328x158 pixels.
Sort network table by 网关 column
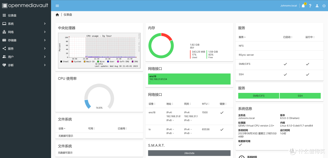tap(188, 104)
